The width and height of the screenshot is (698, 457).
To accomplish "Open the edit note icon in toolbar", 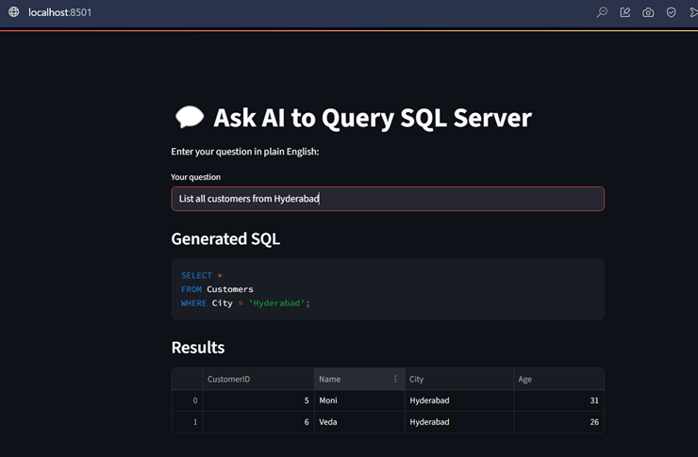I will [625, 12].
